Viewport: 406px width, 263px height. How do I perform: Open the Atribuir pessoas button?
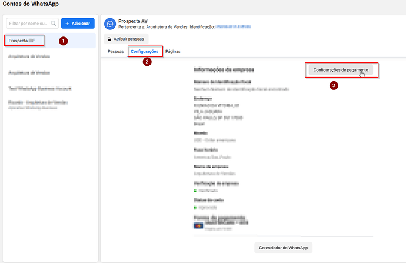126,39
